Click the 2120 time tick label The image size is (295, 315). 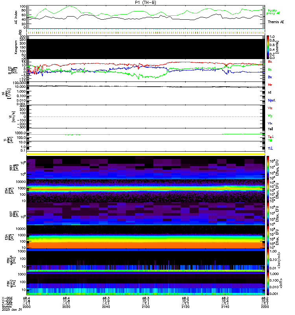click(185, 307)
